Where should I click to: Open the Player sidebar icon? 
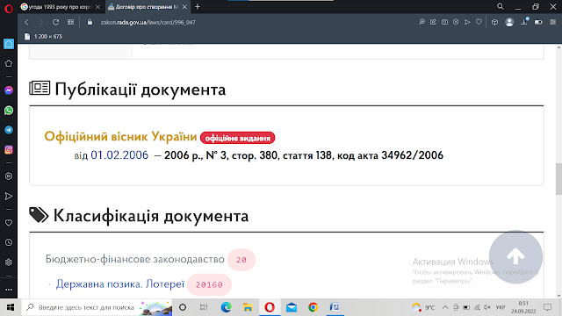[9, 176]
